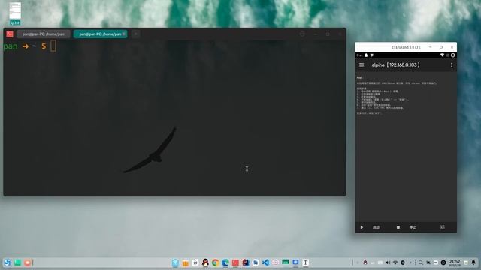Select the active teal terminal tab
Screen dimensions: 481x270
[x=100, y=34]
